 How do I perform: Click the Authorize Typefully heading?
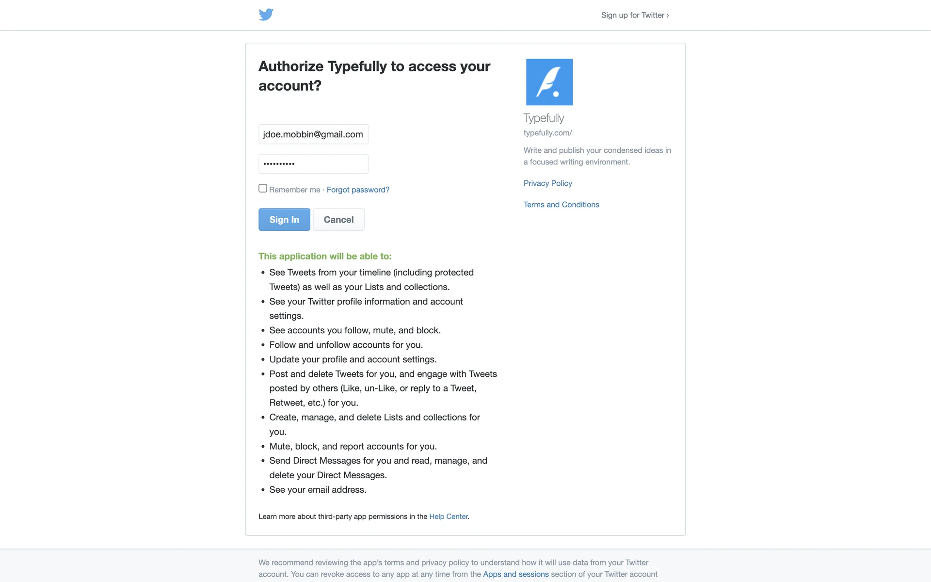coord(374,76)
